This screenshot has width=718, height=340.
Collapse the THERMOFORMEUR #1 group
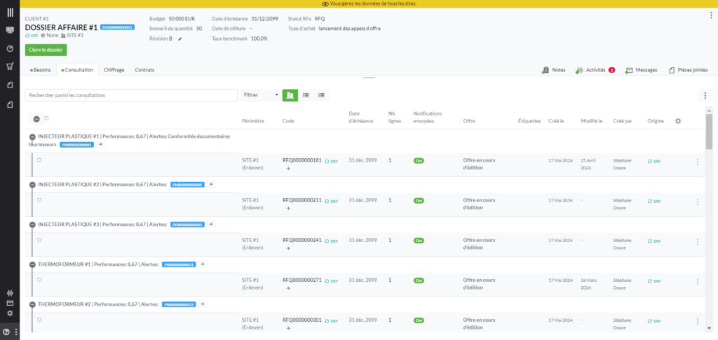32,264
